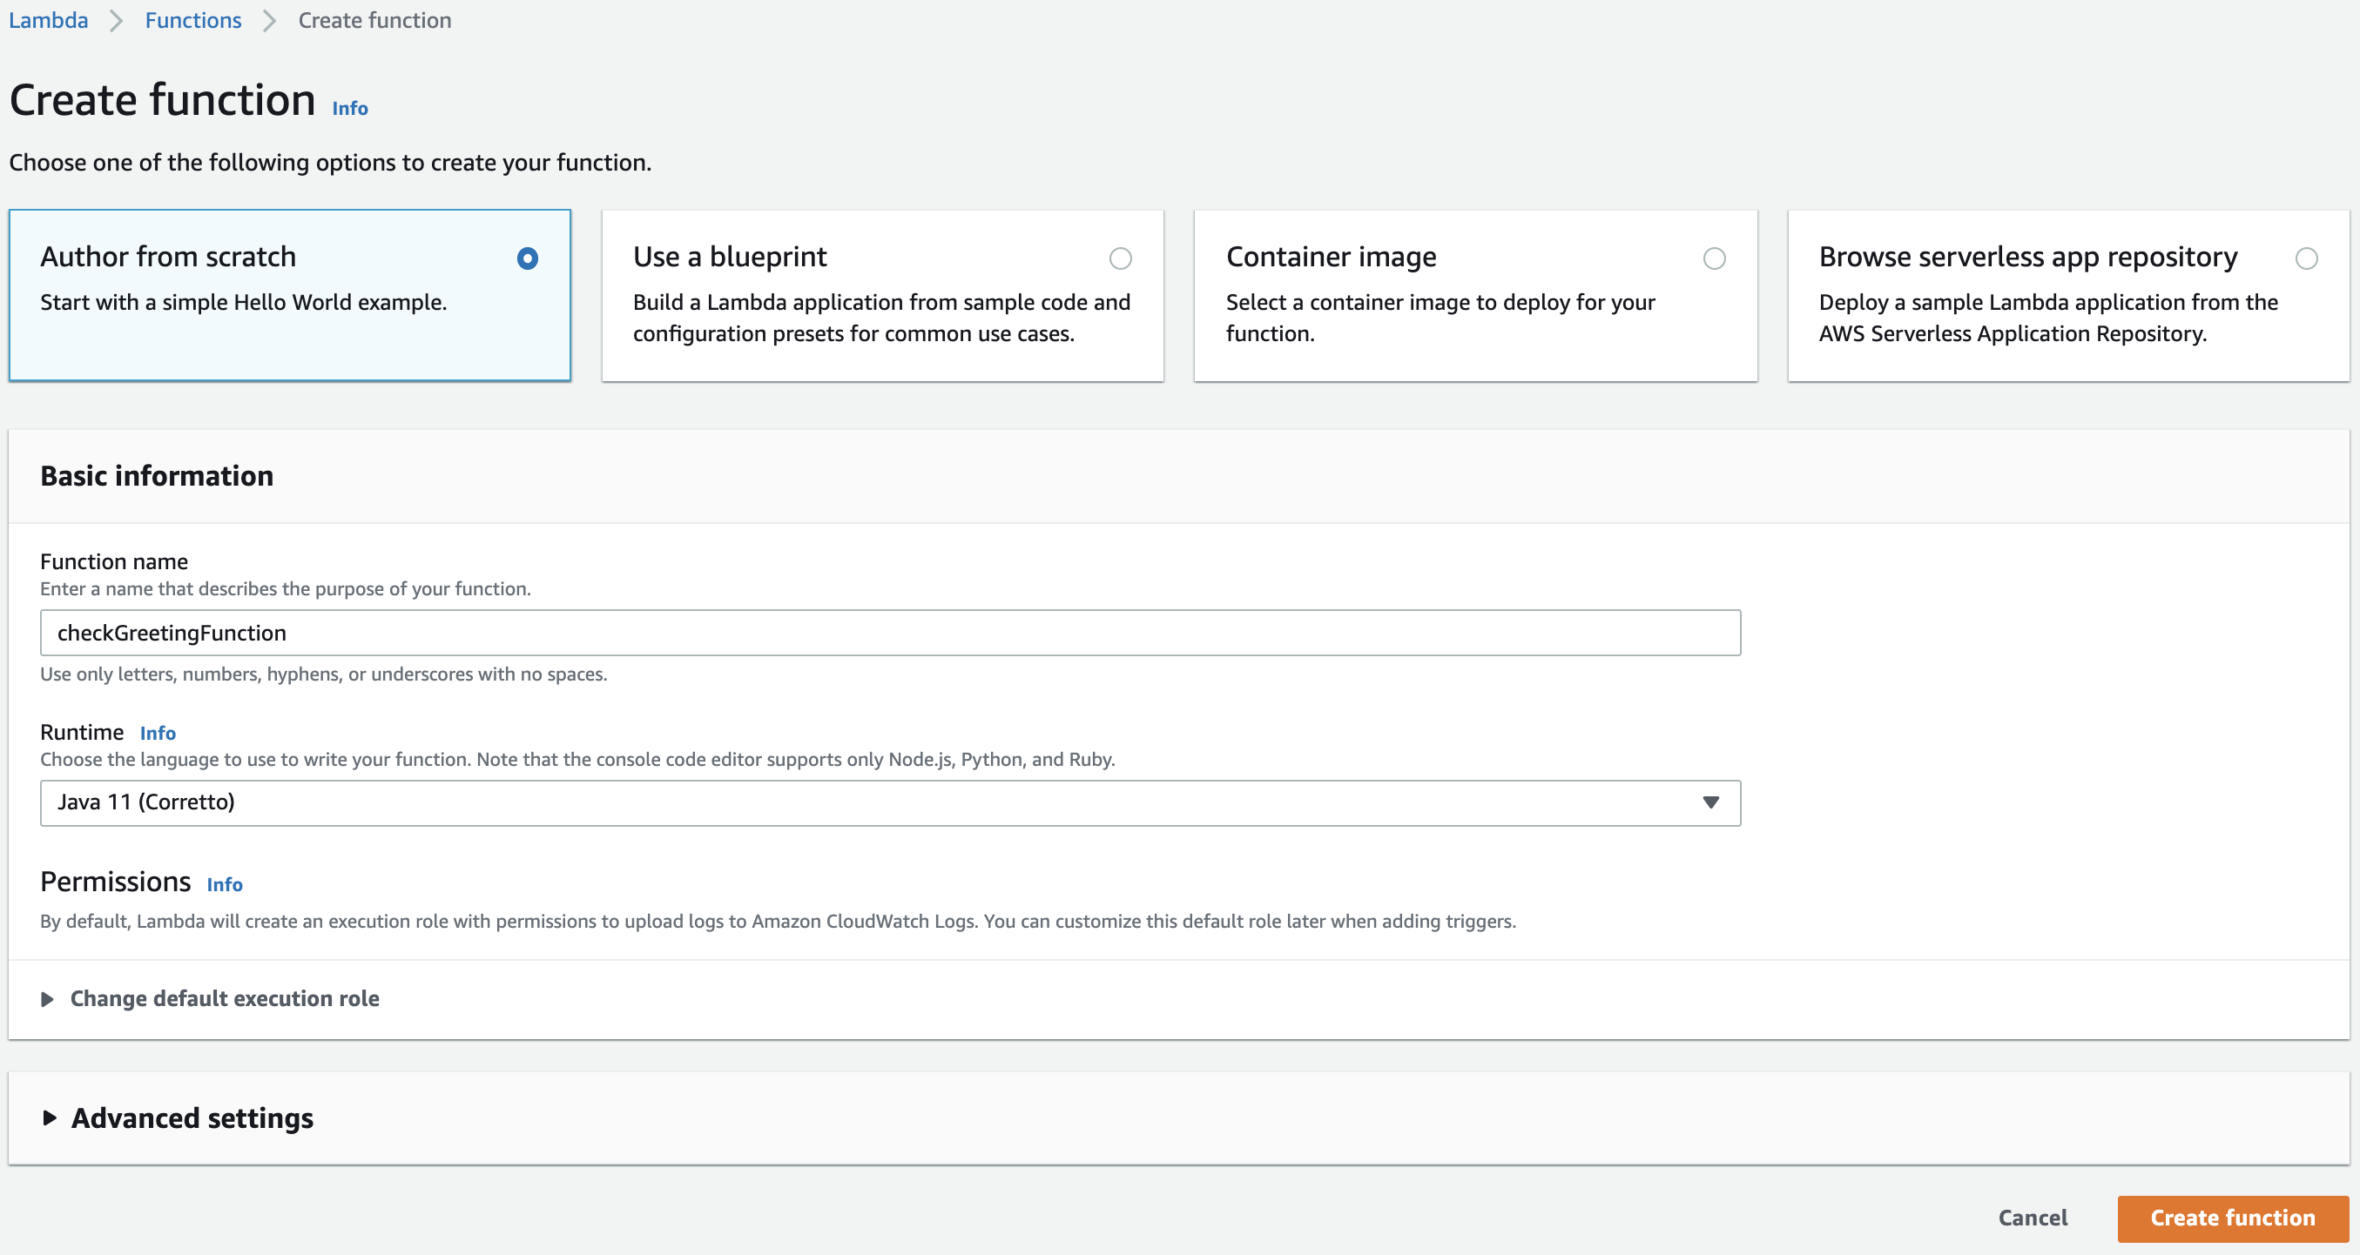The width and height of the screenshot is (2360, 1255).
Task: Open the Permissions Info link
Action: pos(225,884)
